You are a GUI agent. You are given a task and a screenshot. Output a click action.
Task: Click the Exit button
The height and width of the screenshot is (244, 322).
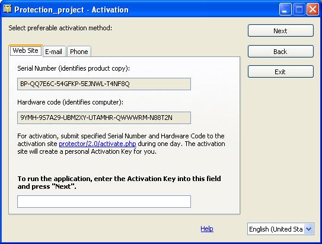pyautogui.click(x=280, y=72)
